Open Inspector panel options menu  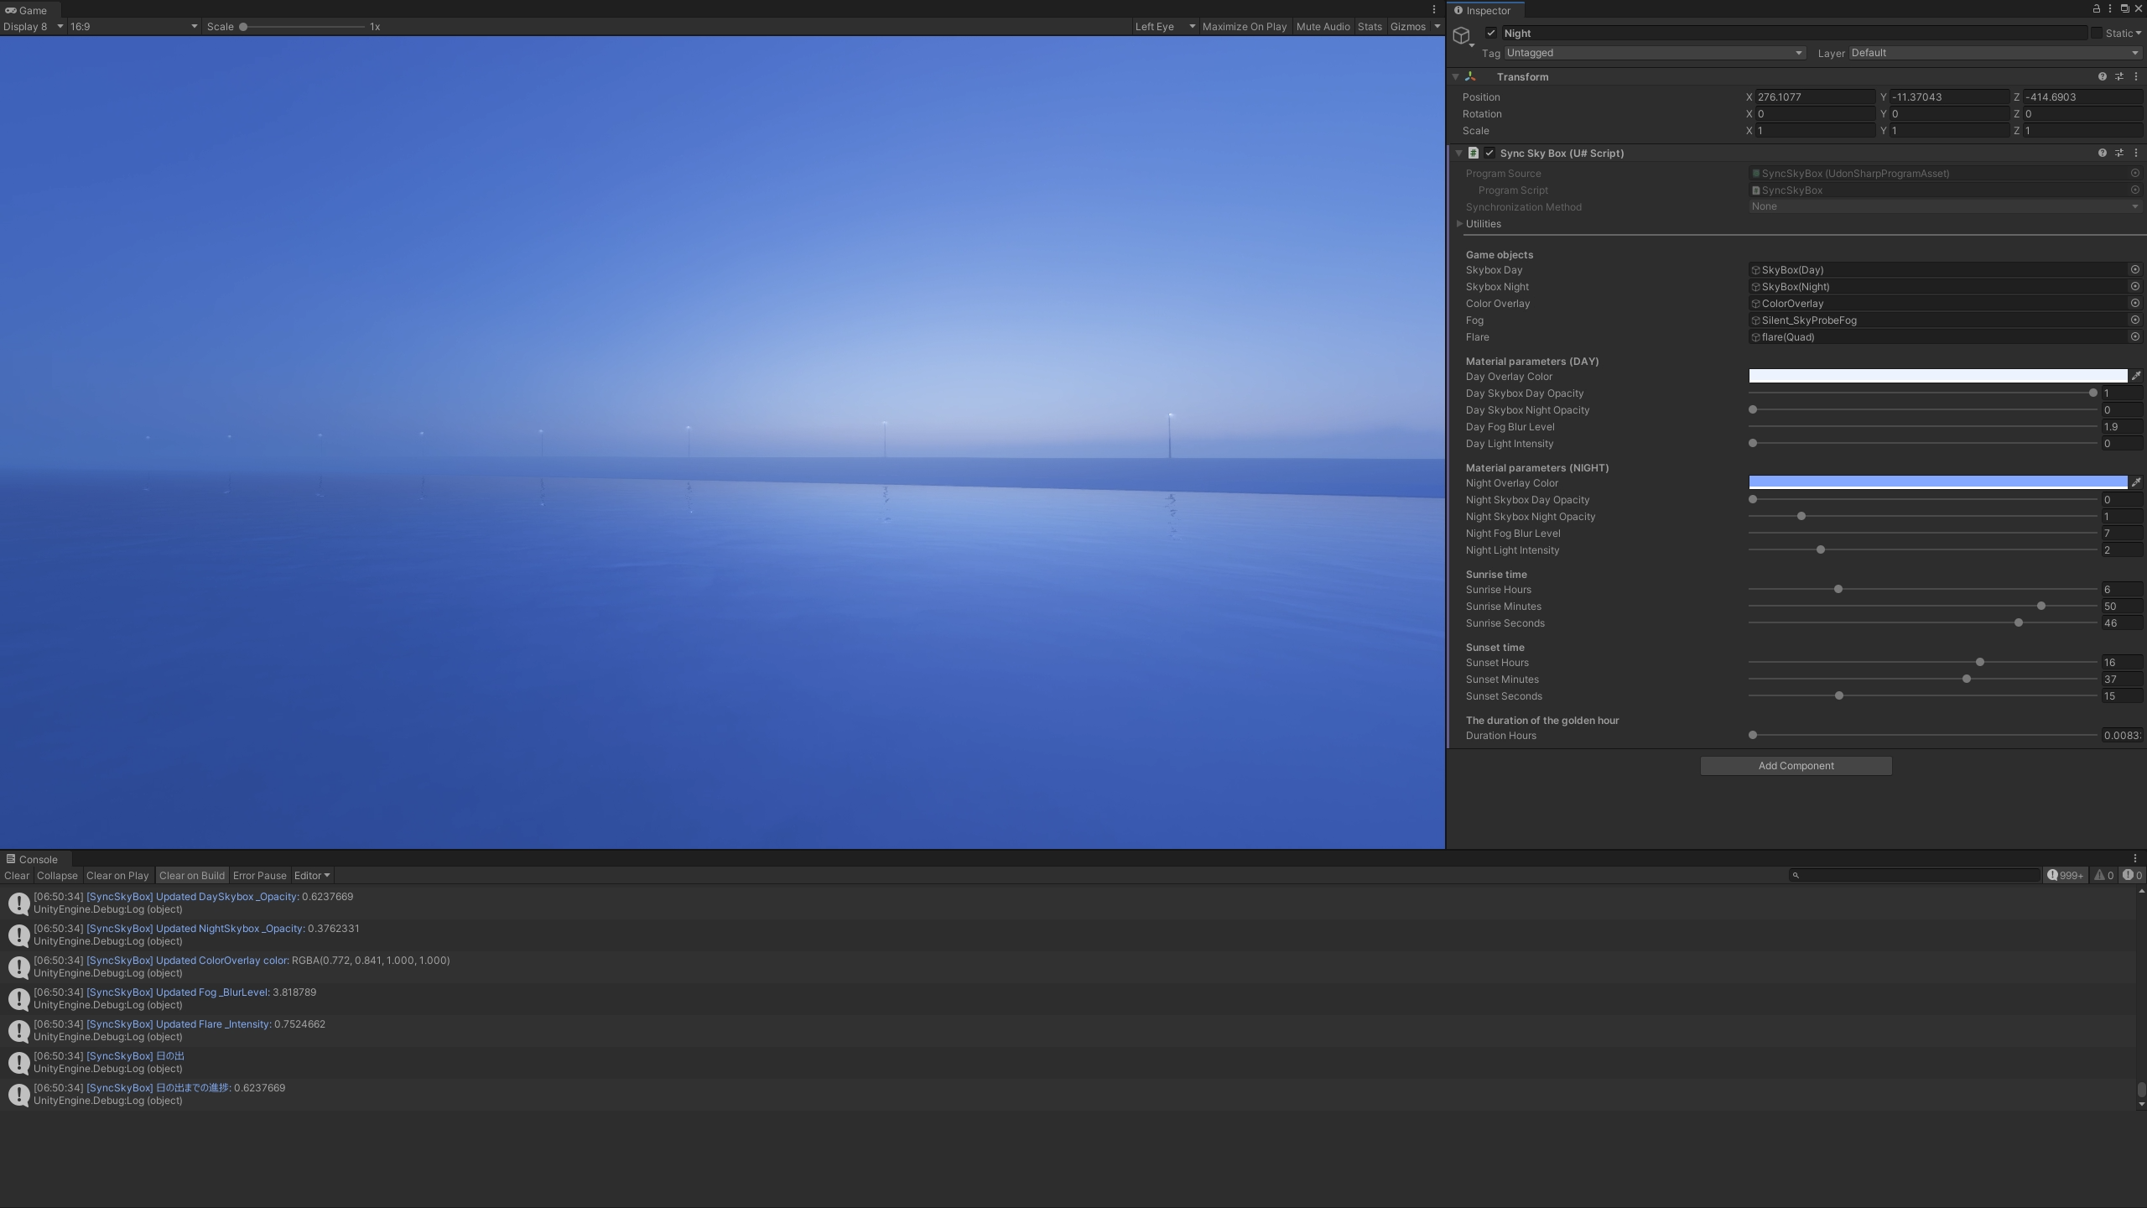point(2110,8)
